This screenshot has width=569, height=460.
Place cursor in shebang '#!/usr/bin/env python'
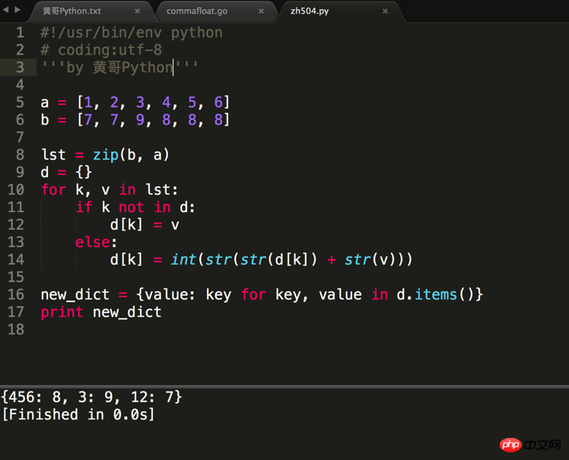click(x=132, y=33)
